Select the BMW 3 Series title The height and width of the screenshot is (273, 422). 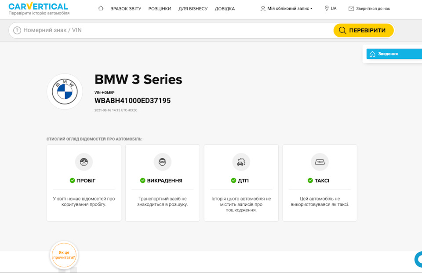pyautogui.click(x=138, y=80)
